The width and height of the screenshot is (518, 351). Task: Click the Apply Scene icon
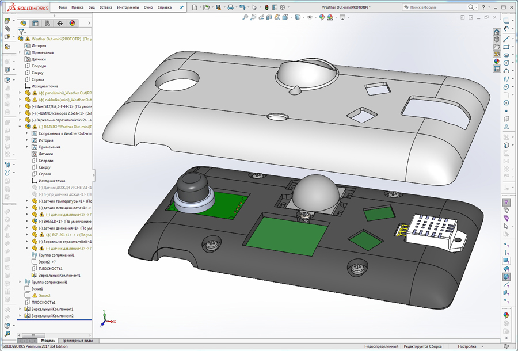(x=330, y=17)
